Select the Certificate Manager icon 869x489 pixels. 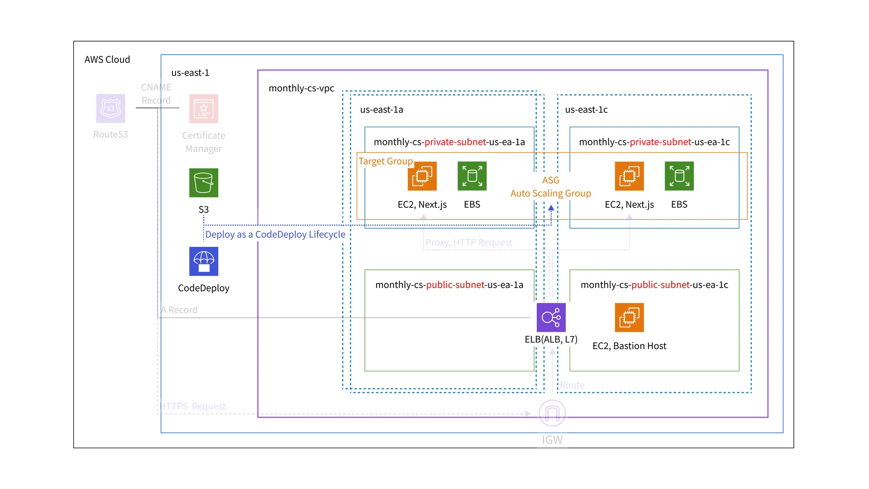(x=204, y=109)
